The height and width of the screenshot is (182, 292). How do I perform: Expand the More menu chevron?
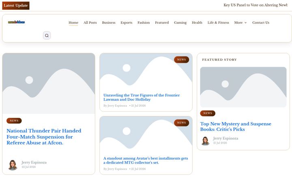(245, 23)
